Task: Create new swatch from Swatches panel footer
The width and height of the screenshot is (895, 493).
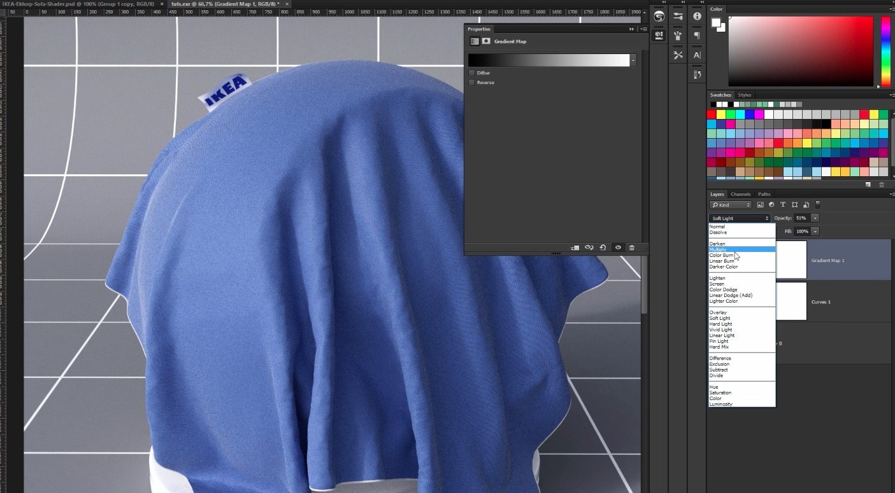Action: click(x=868, y=184)
